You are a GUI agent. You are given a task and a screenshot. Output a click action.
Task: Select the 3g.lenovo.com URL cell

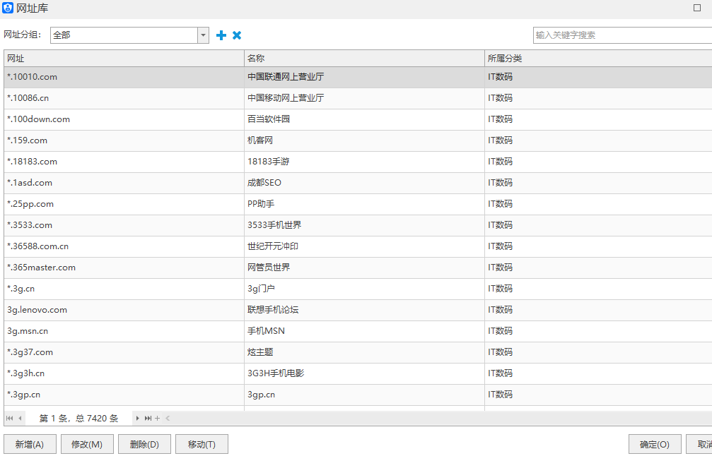pyautogui.click(x=124, y=310)
